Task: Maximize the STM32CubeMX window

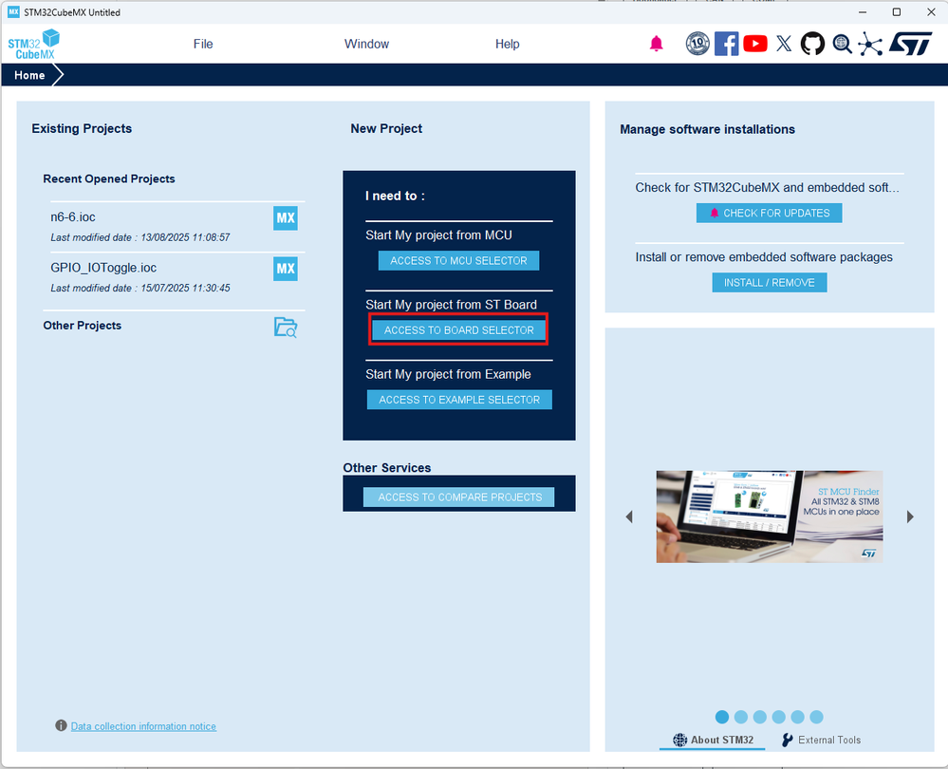Action: [x=897, y=12]
